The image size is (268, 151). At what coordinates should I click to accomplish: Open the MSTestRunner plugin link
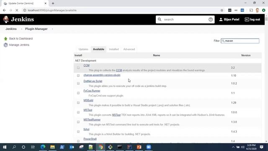point(92,120)
